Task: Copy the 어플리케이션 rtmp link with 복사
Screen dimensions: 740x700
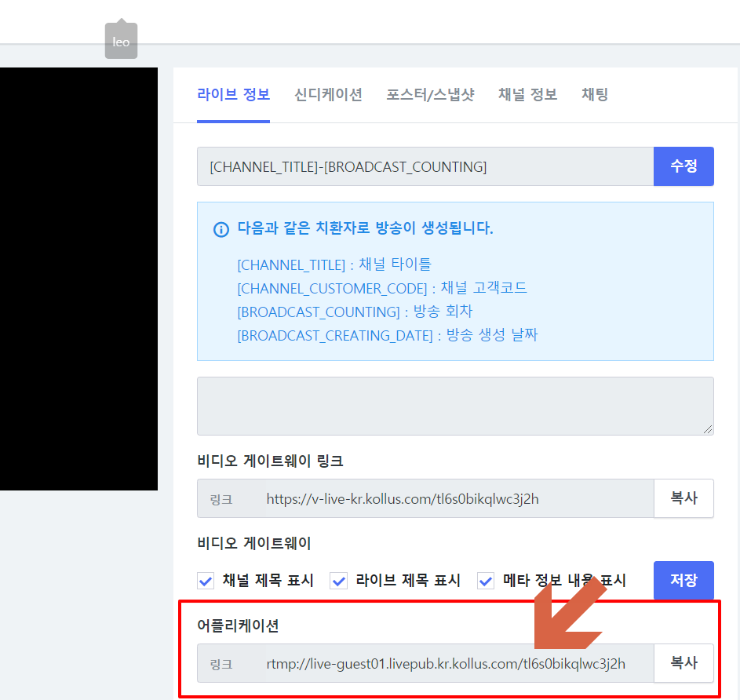Action: coord(683,663)
